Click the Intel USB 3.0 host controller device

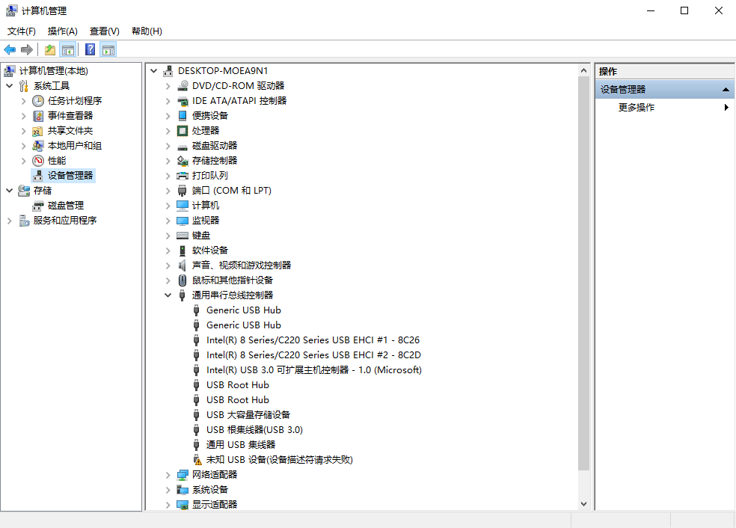[x=313, y=370]
